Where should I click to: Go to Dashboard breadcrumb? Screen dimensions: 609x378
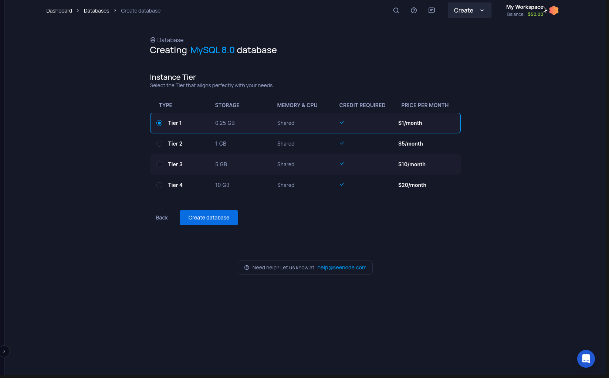click(59, 11)
